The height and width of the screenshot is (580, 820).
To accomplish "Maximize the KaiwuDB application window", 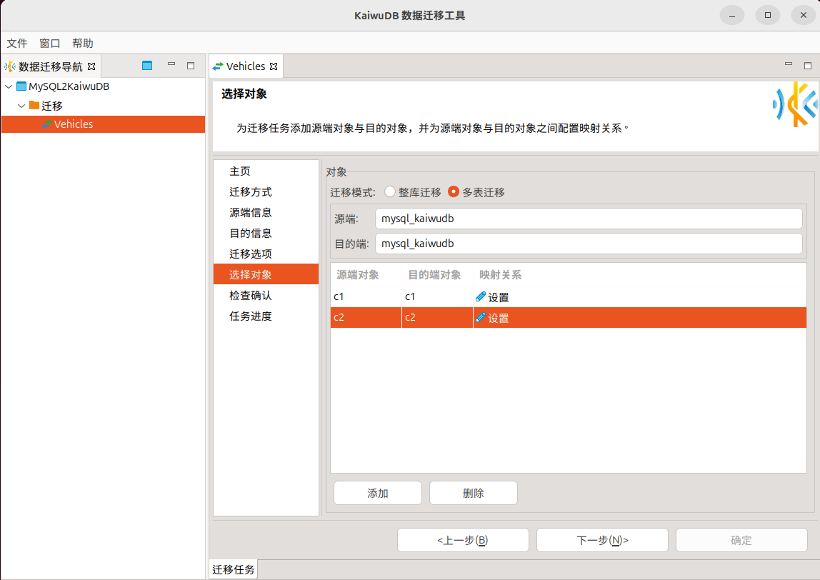I will 768,15.
